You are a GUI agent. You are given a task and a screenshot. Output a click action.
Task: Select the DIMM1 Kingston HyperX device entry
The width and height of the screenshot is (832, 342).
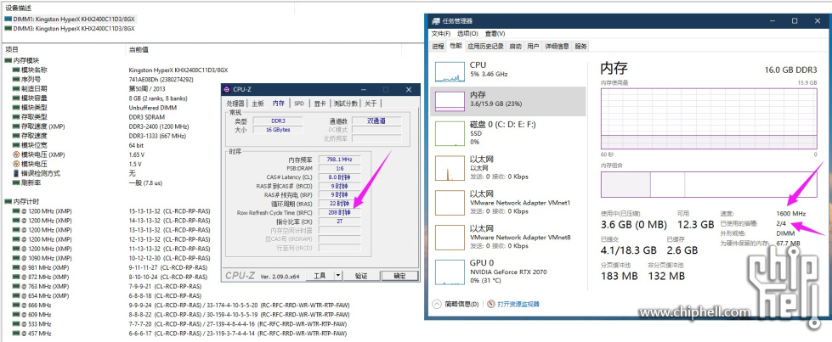(x=70, y=19)
